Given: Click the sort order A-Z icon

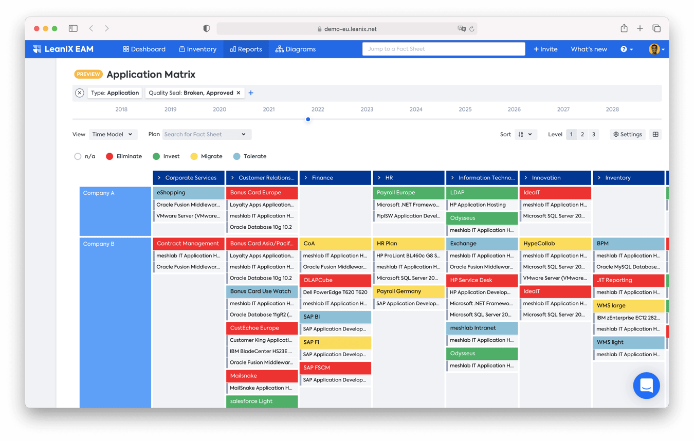Looking at the screenshot, I should point(521,134).
